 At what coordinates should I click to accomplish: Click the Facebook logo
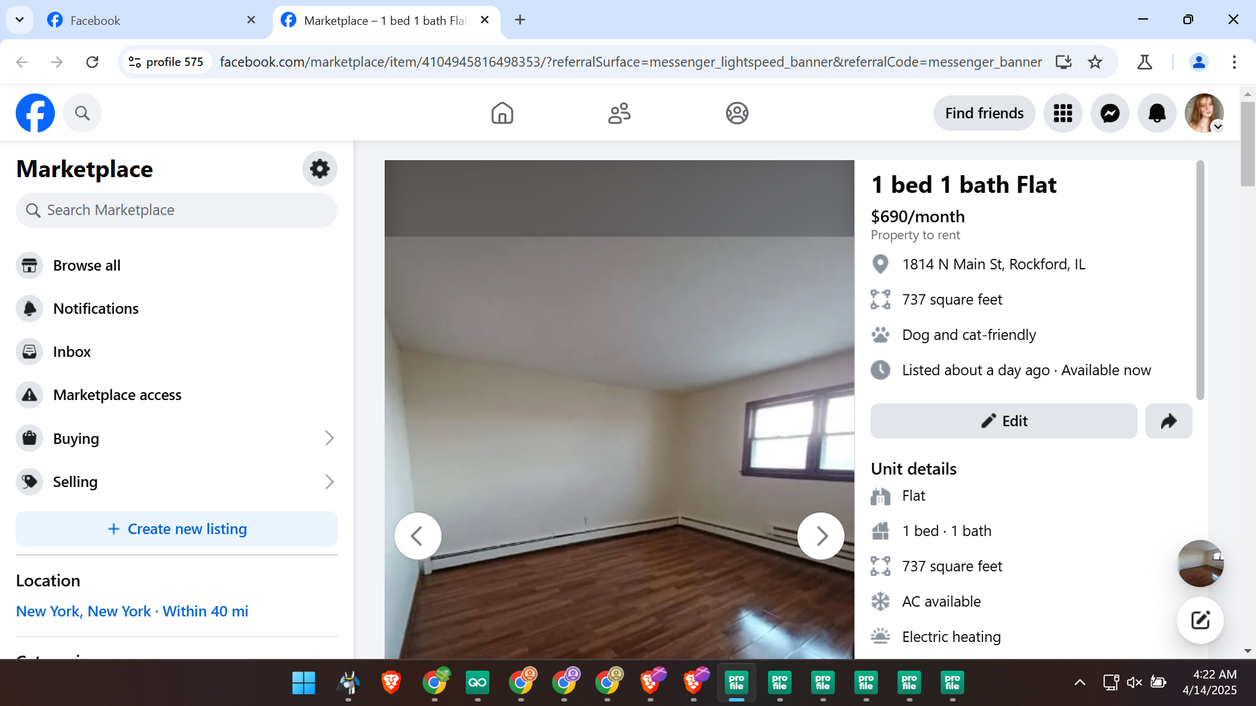(x=35, y=113)
